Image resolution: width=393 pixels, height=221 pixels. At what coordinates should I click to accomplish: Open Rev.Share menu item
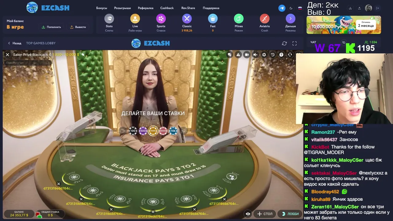[188, 8]
